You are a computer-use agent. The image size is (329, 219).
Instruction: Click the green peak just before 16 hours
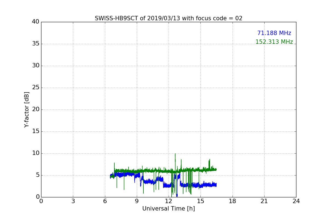(209, 164)
